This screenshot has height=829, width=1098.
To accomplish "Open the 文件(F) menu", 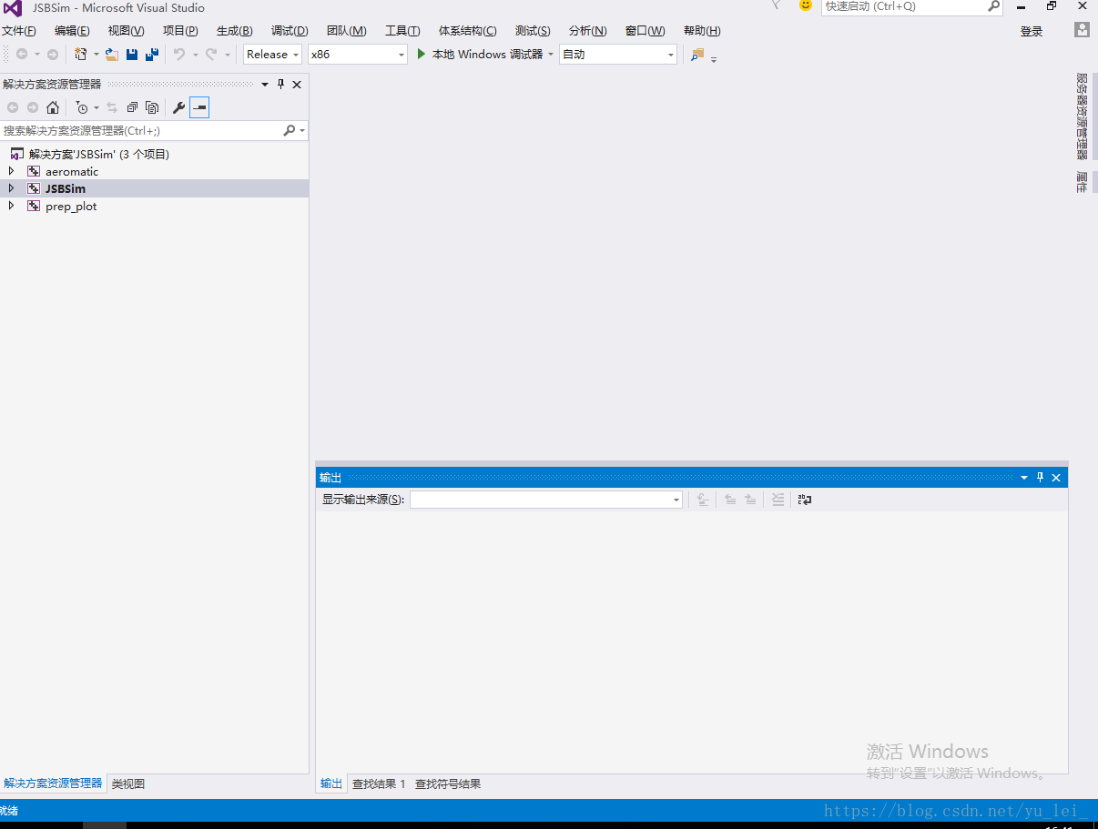I will coord(19,31).
